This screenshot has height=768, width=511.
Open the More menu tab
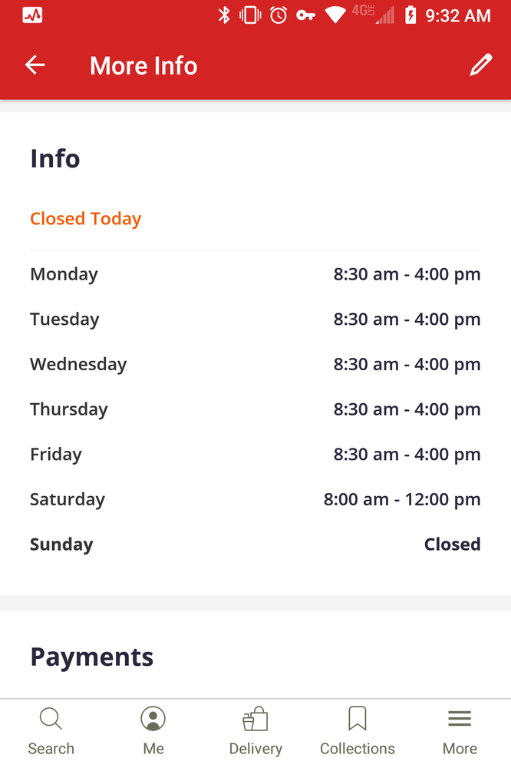[x=460, y=731]
